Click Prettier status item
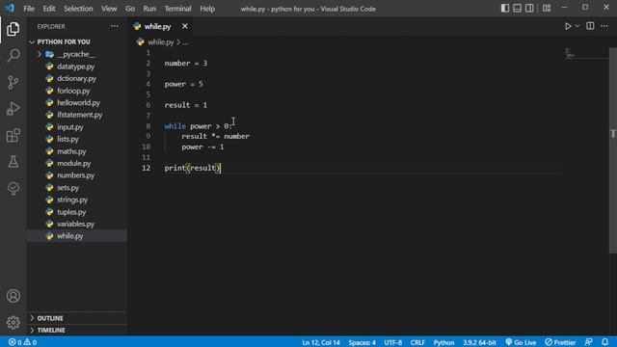This screenshot has width=617, height=347. click(x=560, y=342)
